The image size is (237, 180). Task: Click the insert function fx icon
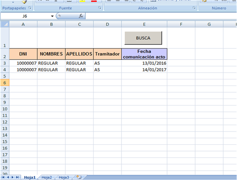81,16
